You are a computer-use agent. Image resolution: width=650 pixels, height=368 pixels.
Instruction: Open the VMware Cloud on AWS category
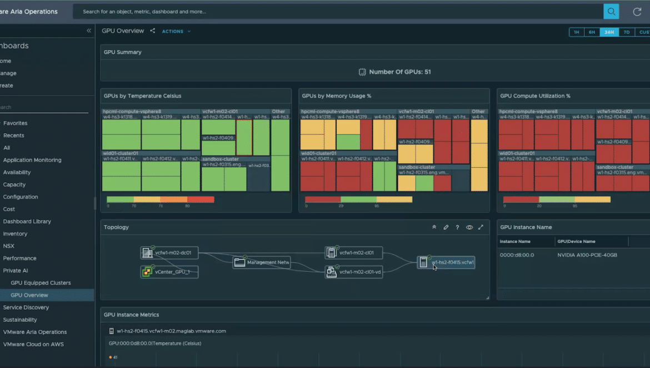[x=33, y=344]
